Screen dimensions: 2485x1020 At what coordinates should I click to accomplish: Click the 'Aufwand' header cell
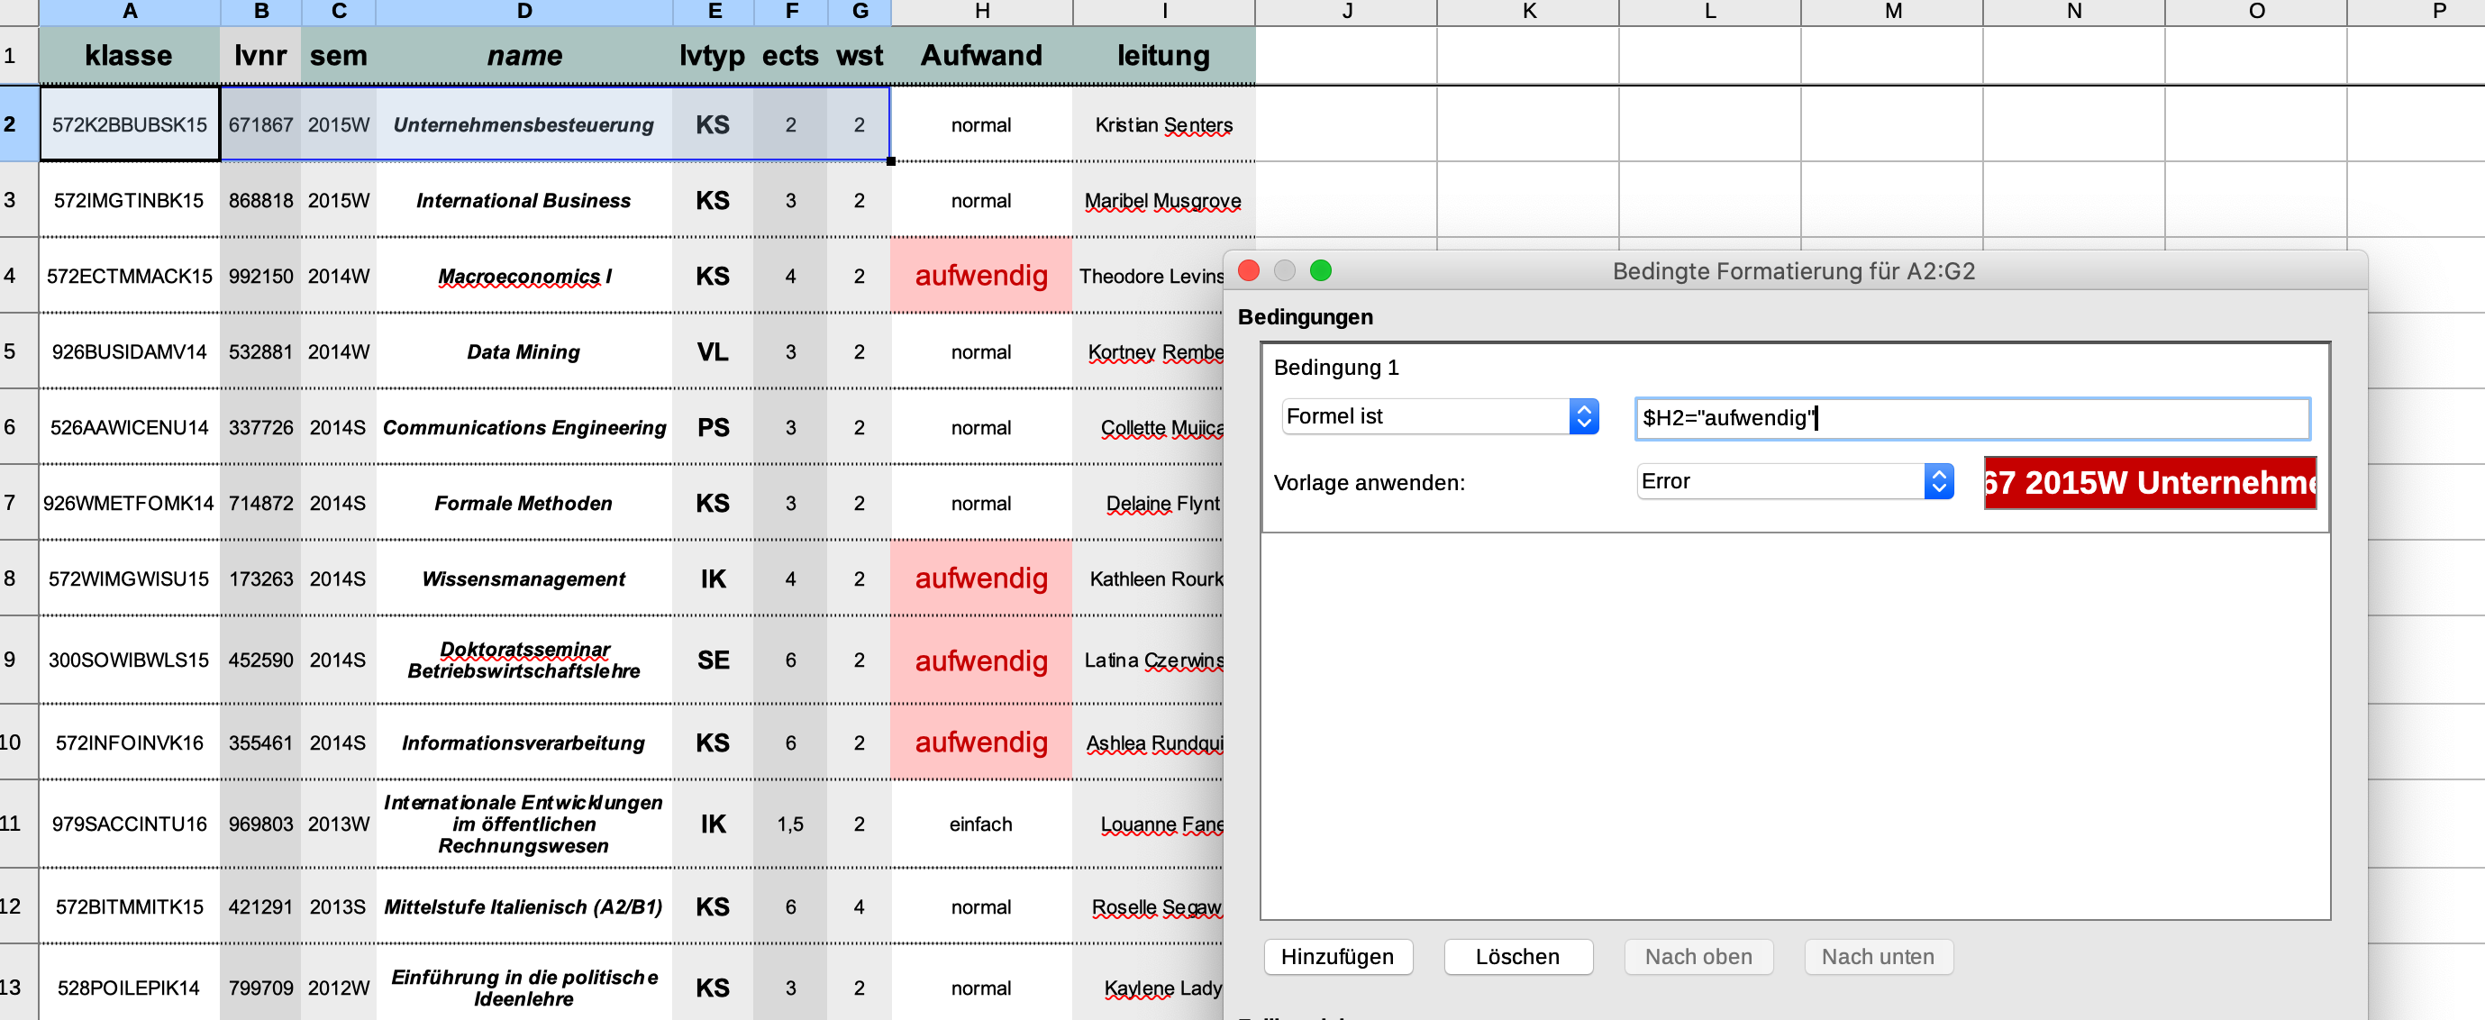tap(981, 55)
